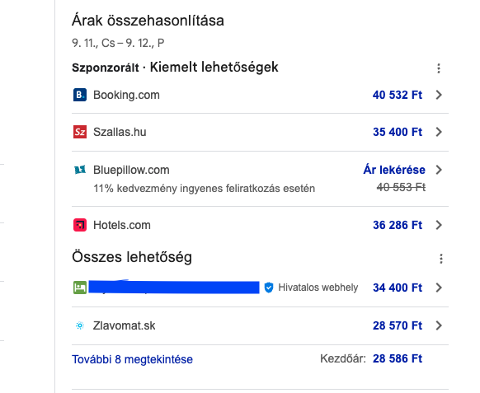
Task: Expand the Booking.com offer chevron
Action: (x=439, y=95)
